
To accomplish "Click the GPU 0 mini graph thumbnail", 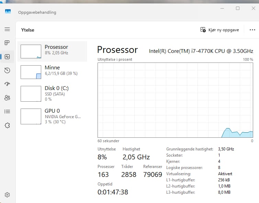I will 31,116.
